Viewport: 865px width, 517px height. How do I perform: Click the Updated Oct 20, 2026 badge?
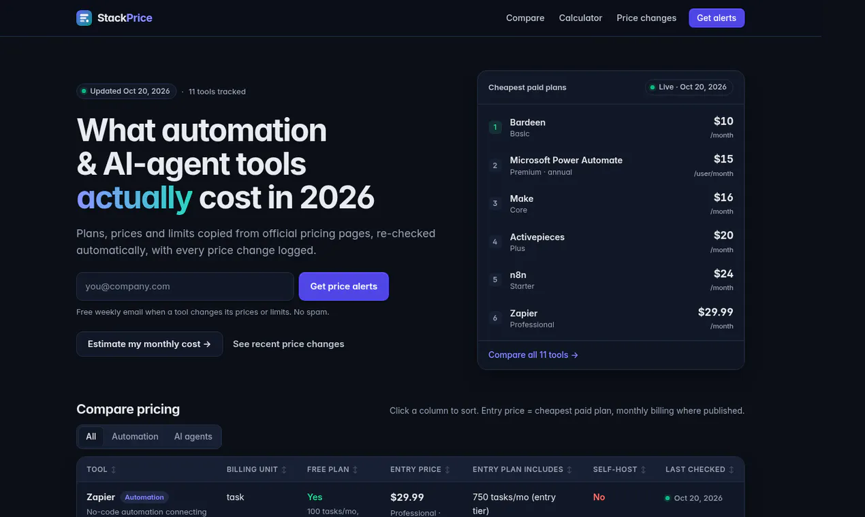126,91
